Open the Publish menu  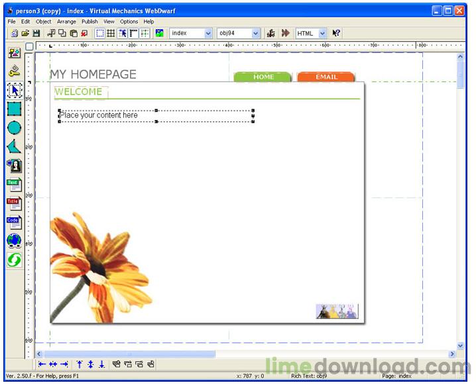[89, 21]
